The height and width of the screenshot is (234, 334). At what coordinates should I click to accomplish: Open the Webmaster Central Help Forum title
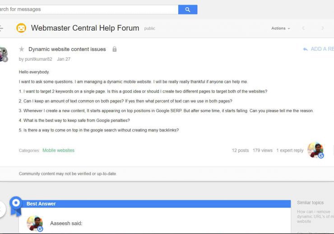(85, 28)
